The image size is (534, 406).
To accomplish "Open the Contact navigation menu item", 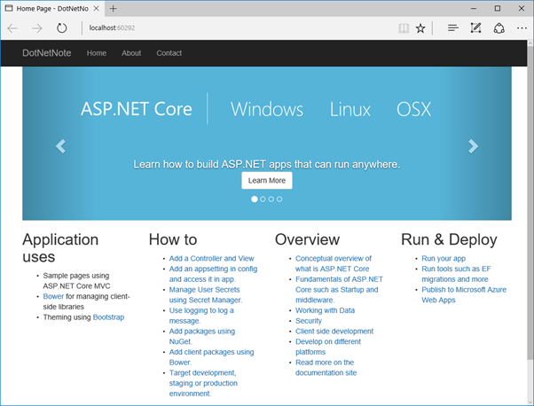I will pos(169,53).
